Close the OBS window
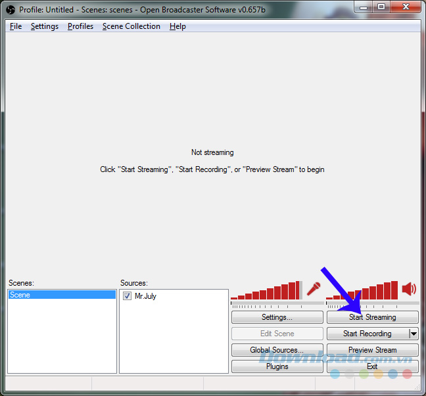The image size is (426, 396). (406, 7)
